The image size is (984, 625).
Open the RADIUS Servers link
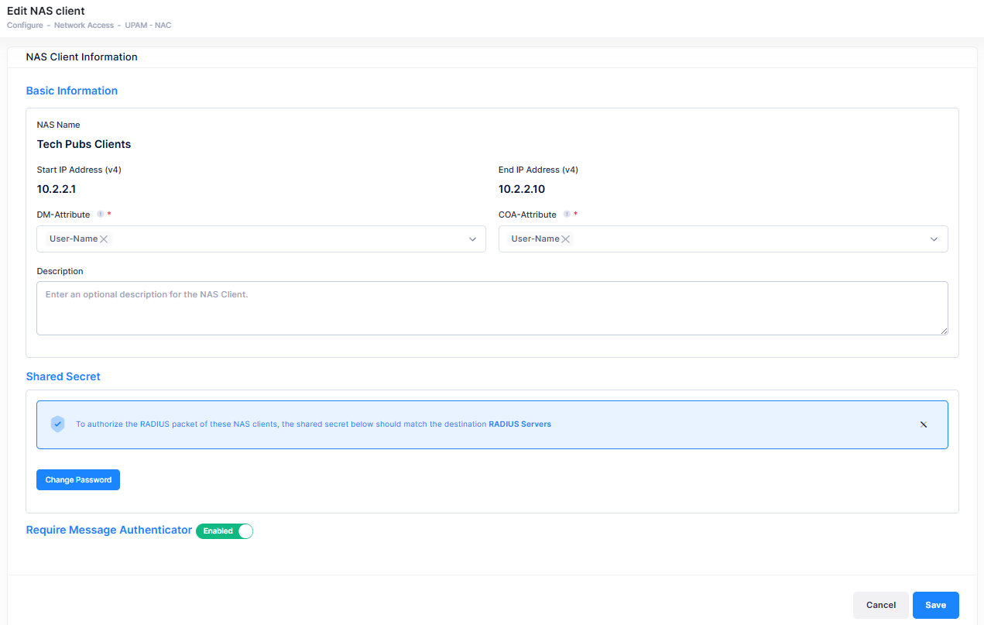pyautogui.click(x=519, y=424)
